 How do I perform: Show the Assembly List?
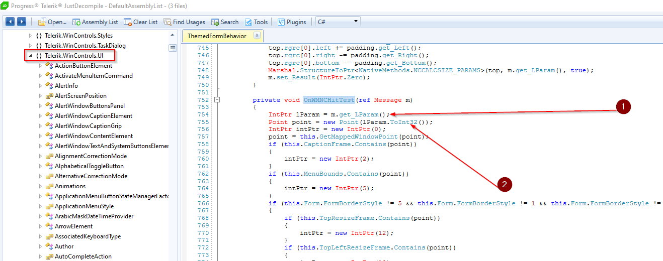click(x=95, y=22)
